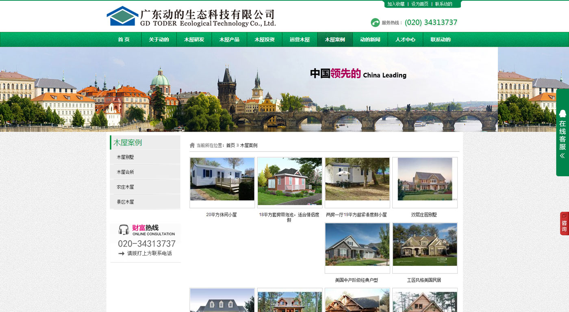Click the headset icon beside 财富热线

(x=124, y=230)
